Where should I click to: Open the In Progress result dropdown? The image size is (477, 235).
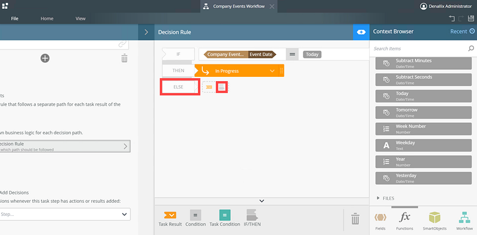pos(272,71)
